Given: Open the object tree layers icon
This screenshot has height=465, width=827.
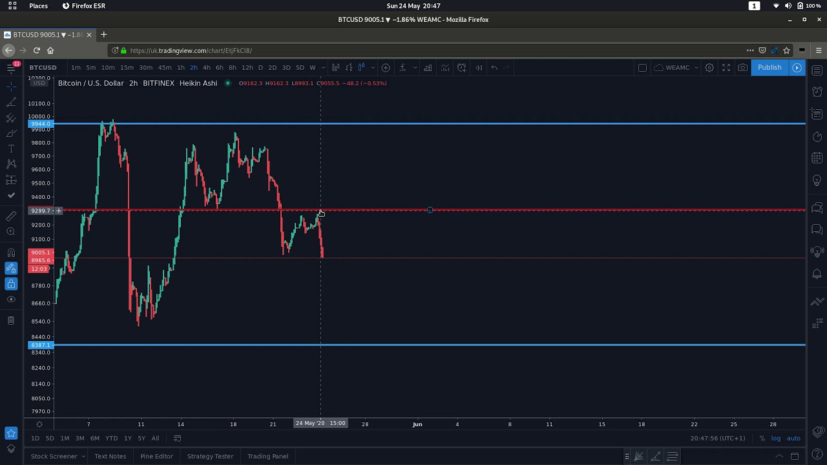Looking at the screenshot, I should (11, 448).
